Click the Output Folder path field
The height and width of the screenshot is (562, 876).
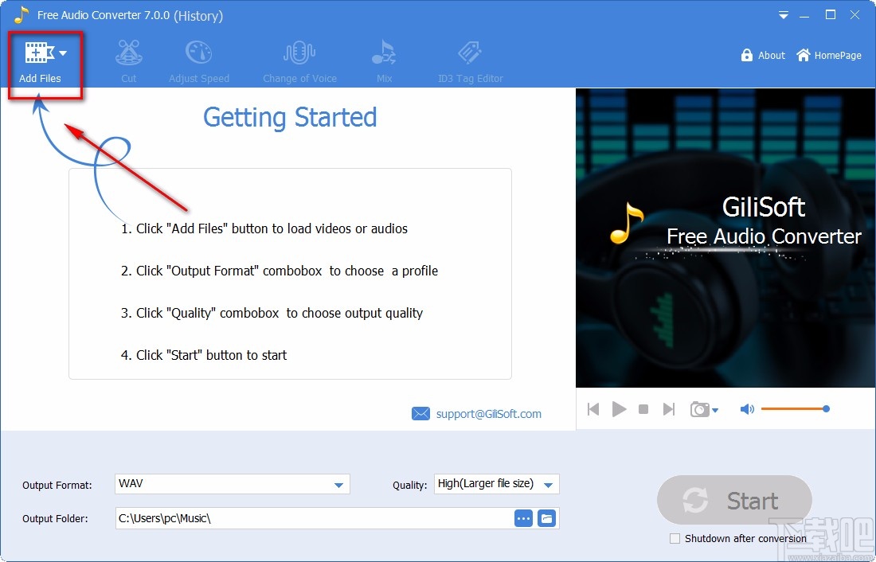tap(314, 518)
